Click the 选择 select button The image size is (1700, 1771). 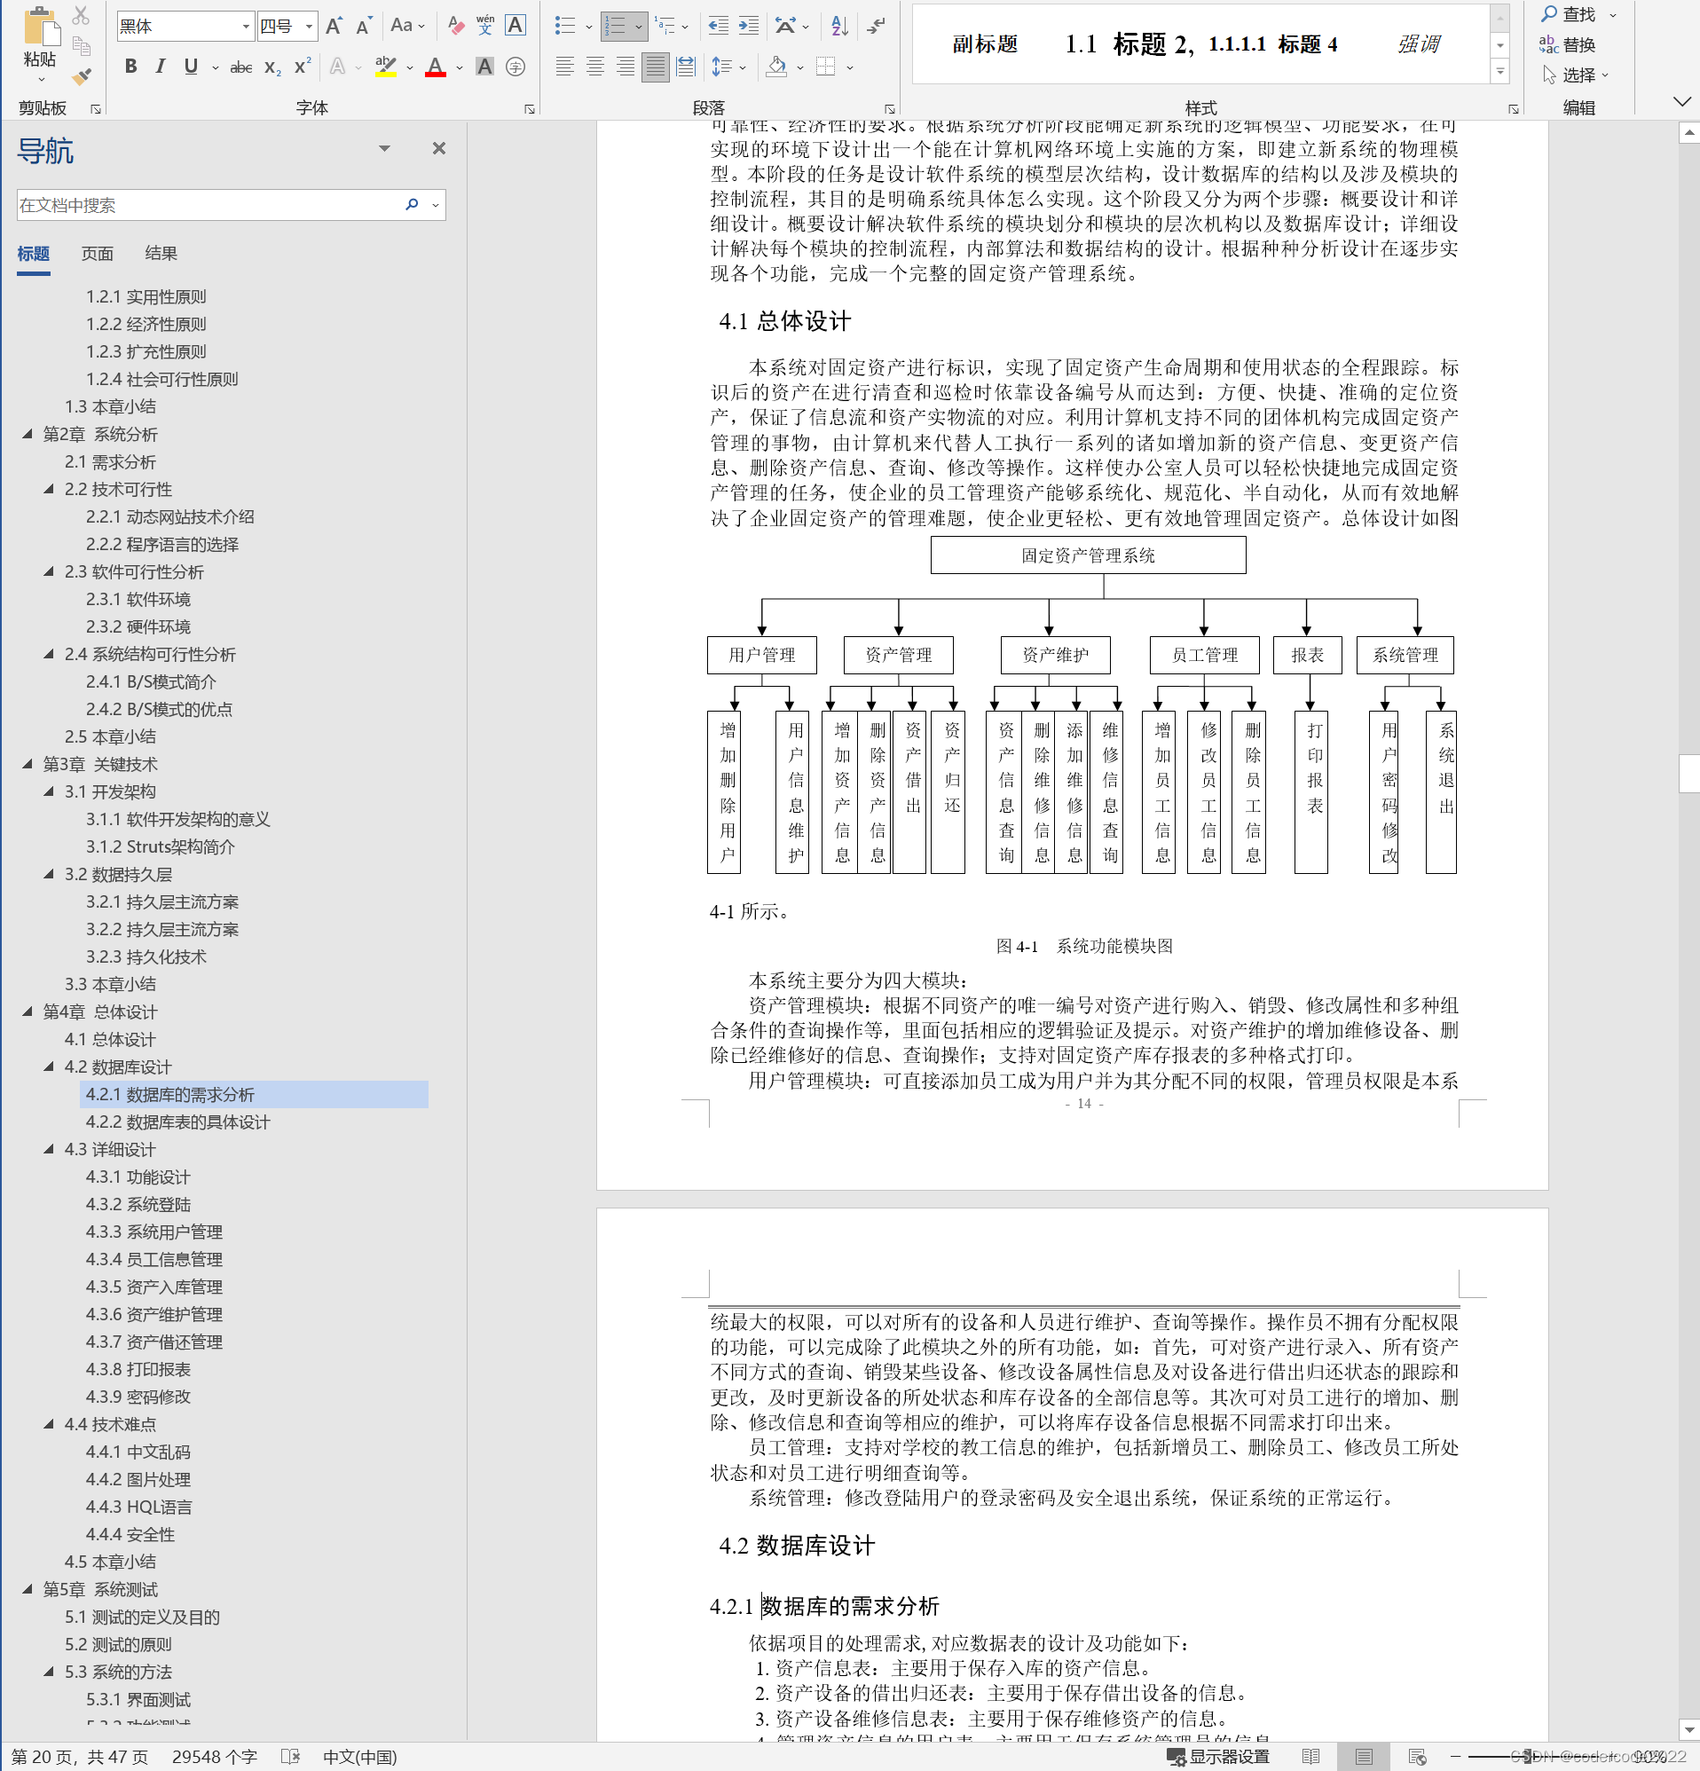tap(1576, 75)
